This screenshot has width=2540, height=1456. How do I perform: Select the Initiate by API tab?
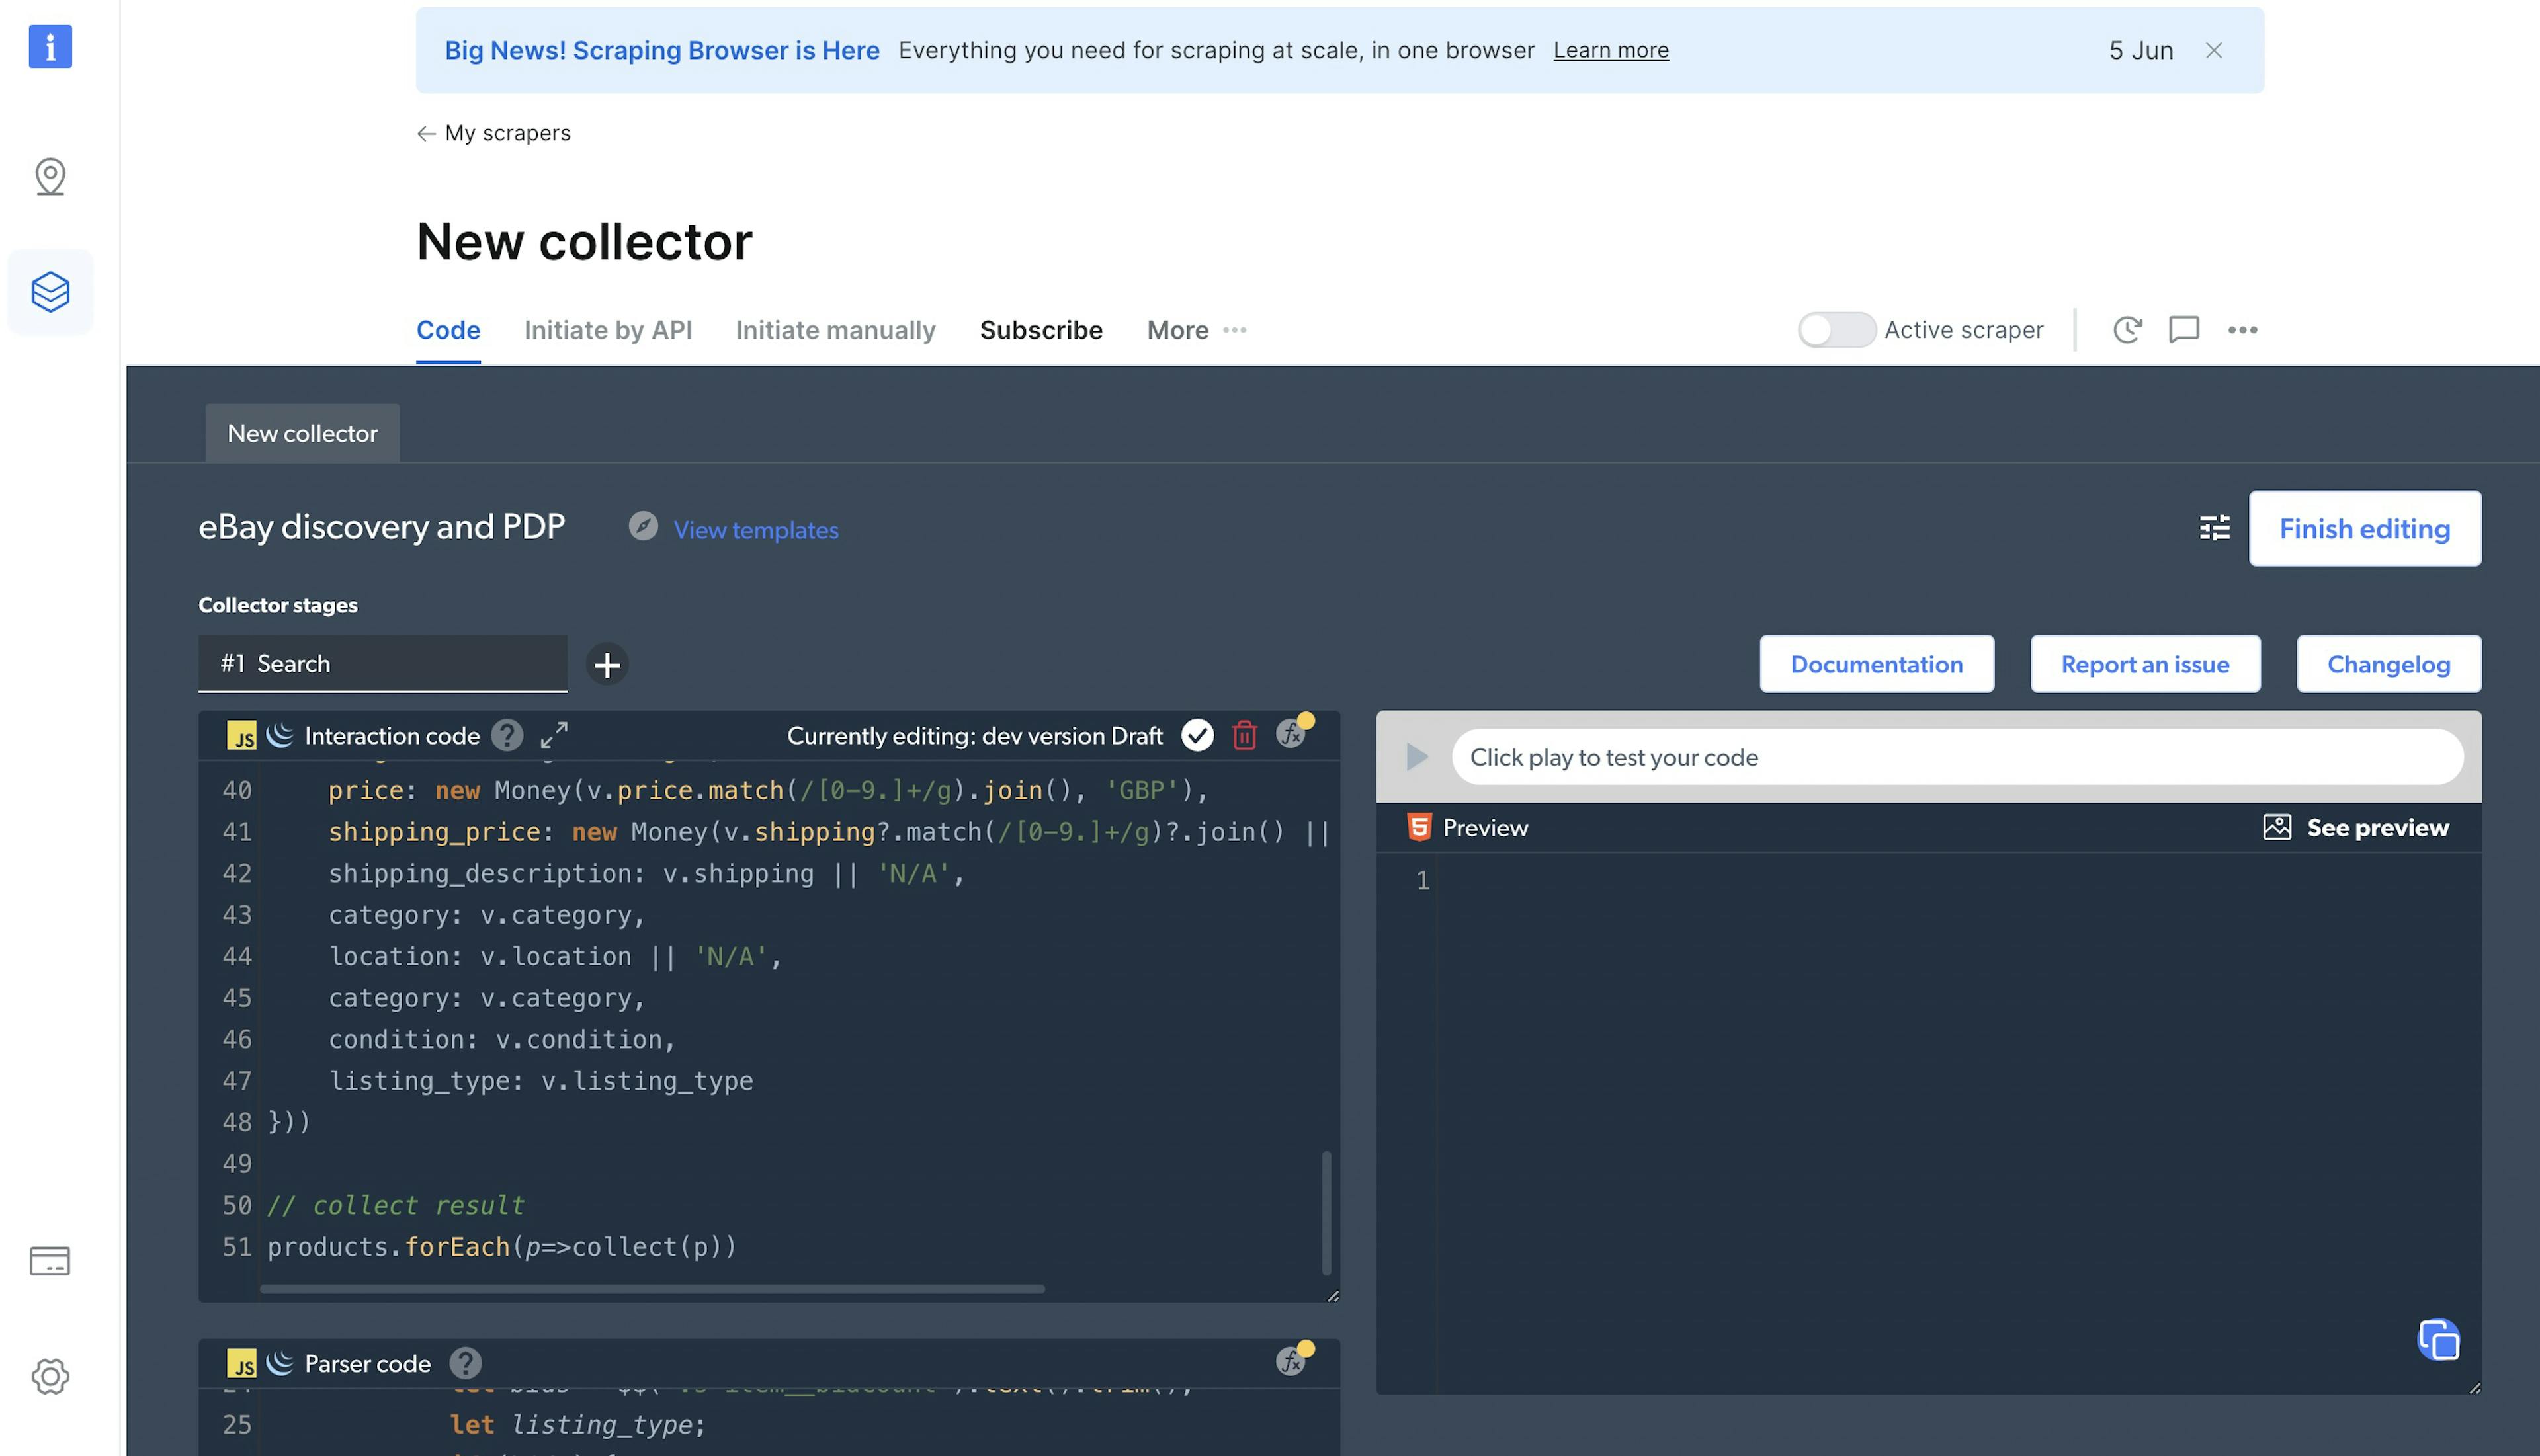click(x=607, y=329)
